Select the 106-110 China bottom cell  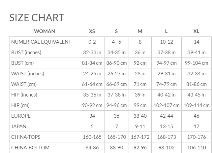click(197, 148)
